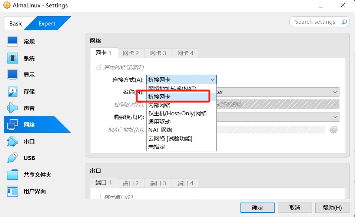Open the 存储 (Storage) disk icon
Screen dimensions: 355x217
click(13, 91)
